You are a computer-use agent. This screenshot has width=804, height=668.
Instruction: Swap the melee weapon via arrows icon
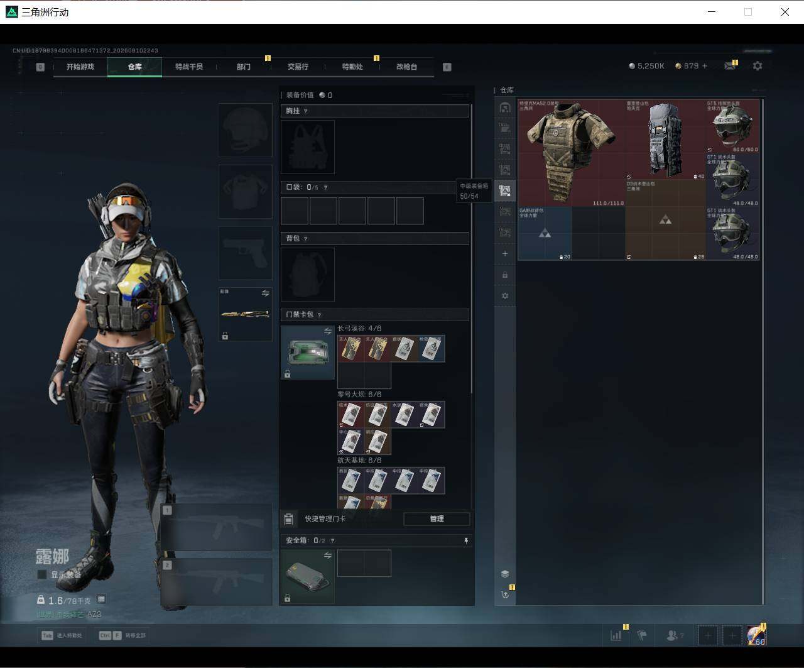pos(266,293)
